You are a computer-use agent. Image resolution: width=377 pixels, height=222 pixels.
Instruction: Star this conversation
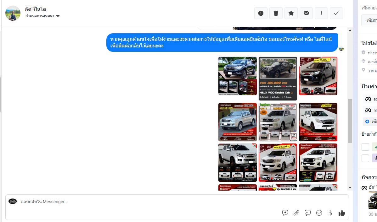pos(291,13)
